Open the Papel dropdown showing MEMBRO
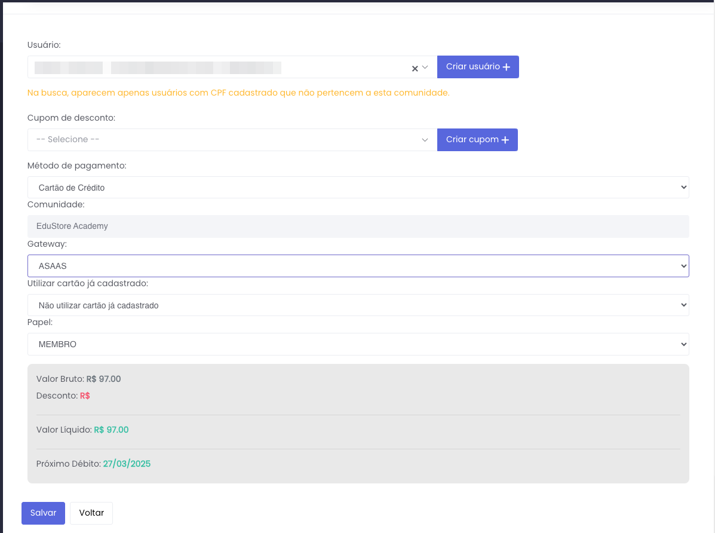The height and width of the screenshot is (533, 715). tap(358, 344)
